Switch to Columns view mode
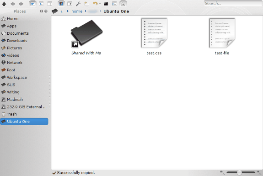The height and width of the screenshot is (176, 263). pyautogui.click(x=50, y=4)
